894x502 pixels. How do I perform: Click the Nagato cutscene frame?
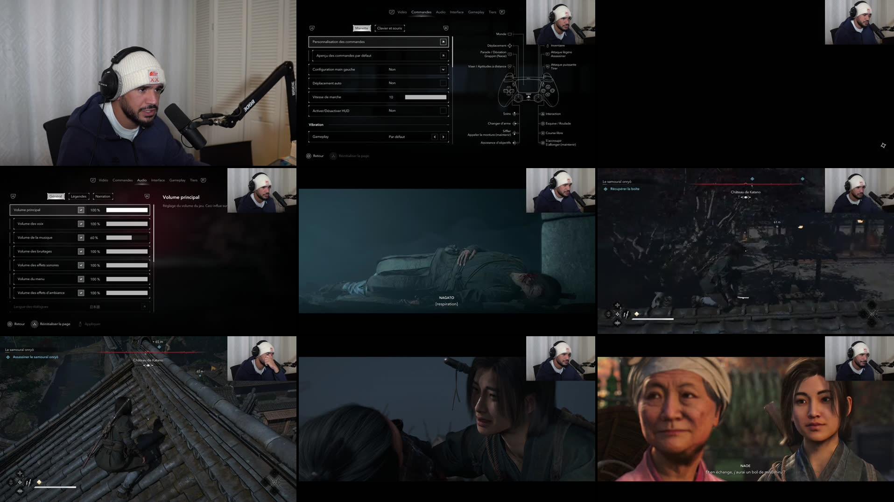pyautogui.click(x=447, y=251)
